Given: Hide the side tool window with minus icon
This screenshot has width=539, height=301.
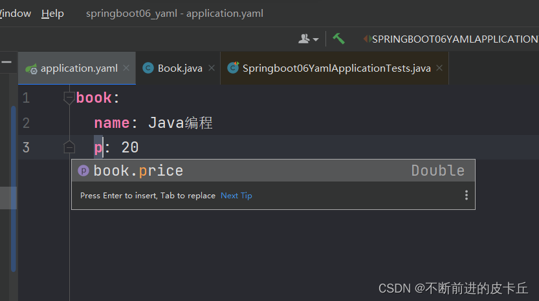Looking at the screenshot, I should pyautogui.click(x=7, y=63).
